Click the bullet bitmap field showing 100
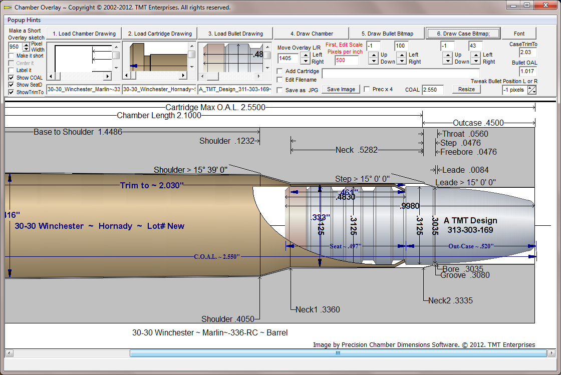This screenshot has height=375, width=561. point(401,46)
